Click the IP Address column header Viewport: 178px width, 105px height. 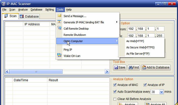pyautogui.click(x=36, y=24)
